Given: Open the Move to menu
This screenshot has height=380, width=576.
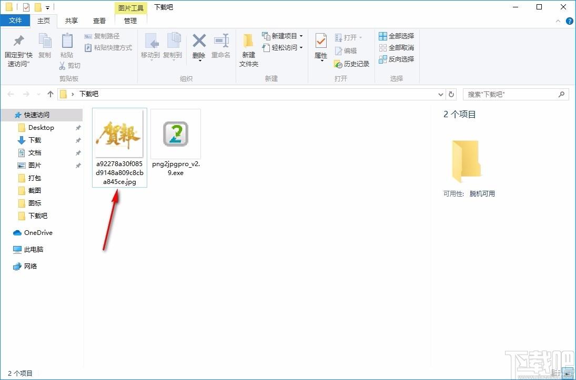Looking at the screenshot, I should pos(150,46).
